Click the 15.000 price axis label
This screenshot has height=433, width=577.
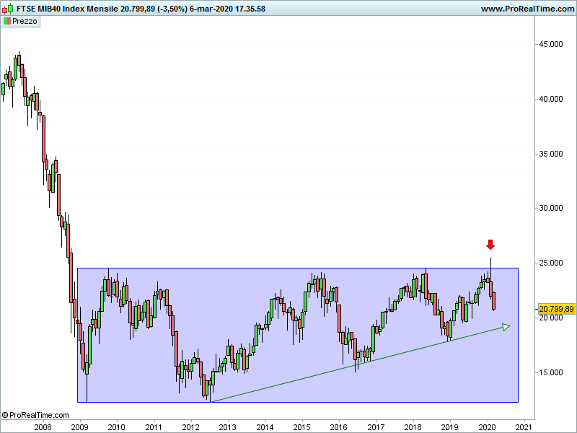pos(551,372)
